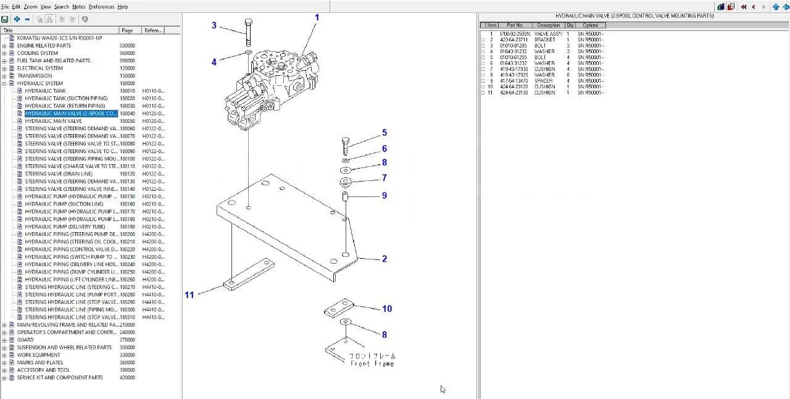The image size is (790, 399).
Task: Click the double left arrow icon
Action: coord(744,7)
